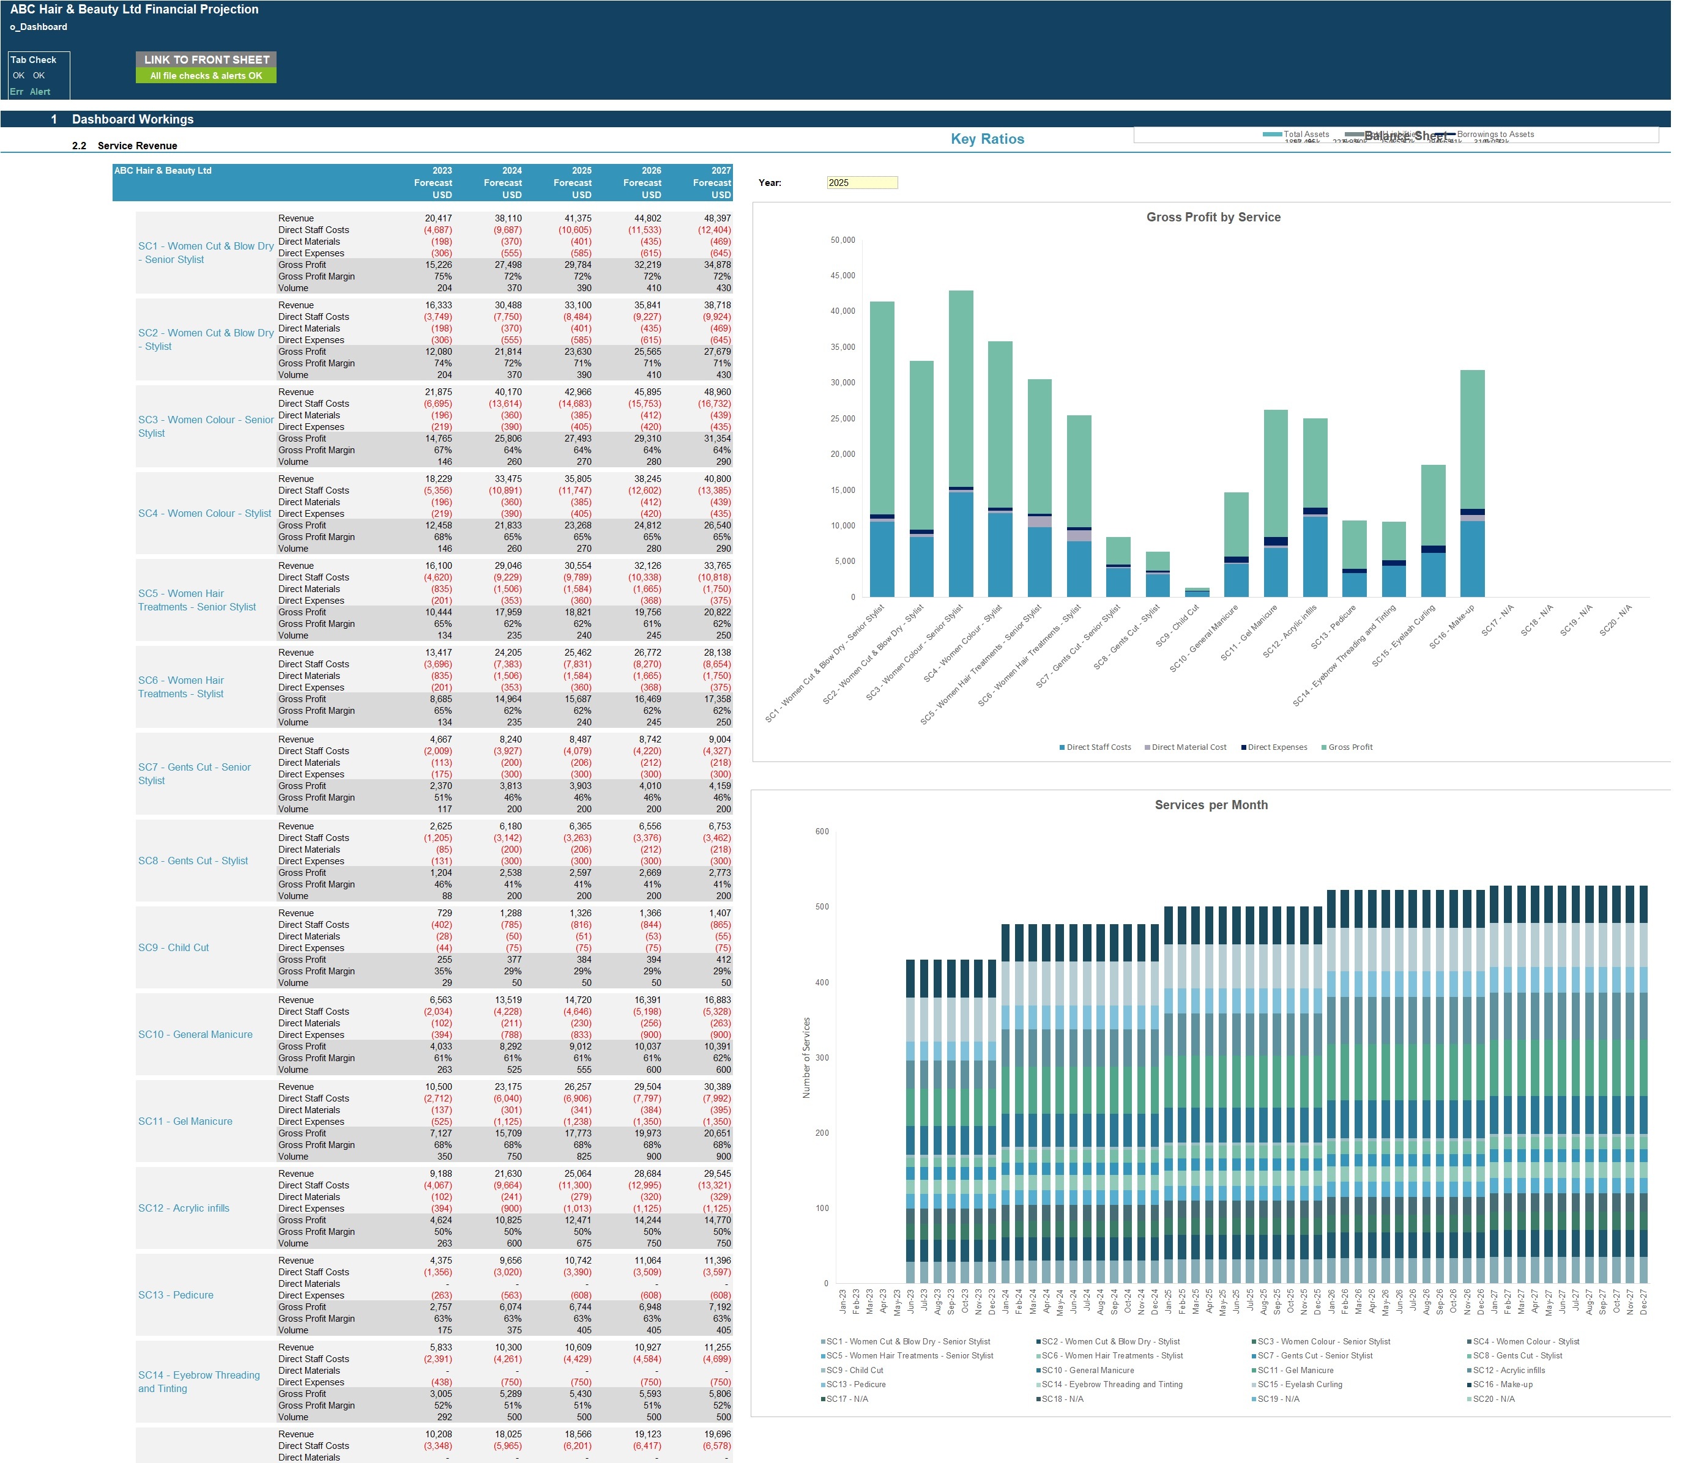Select the SC11 - Gel Manicure legend icon

point(1254,1371)
